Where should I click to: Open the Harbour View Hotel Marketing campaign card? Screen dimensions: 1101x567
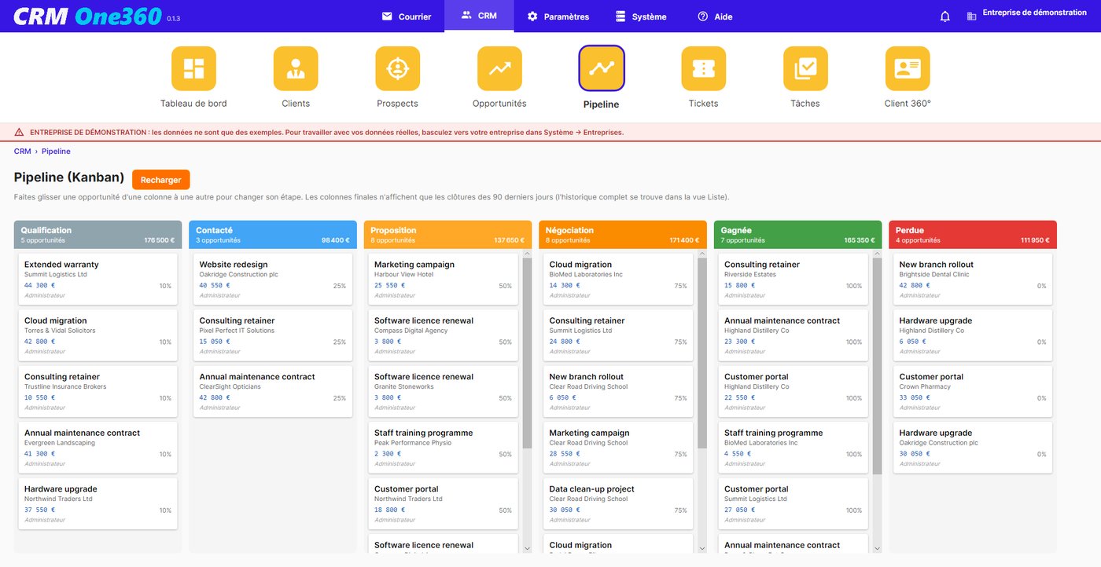click(443, 279)
